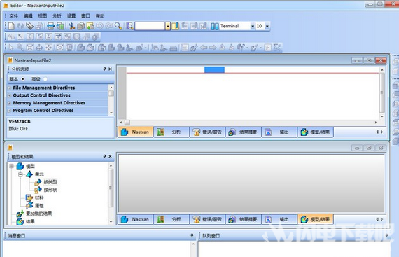Image resolution: width=399 pixels, height=257 pixels.
Task: Click the blue column layout icon beside Terminal
Action: click(x=215, y=26)
